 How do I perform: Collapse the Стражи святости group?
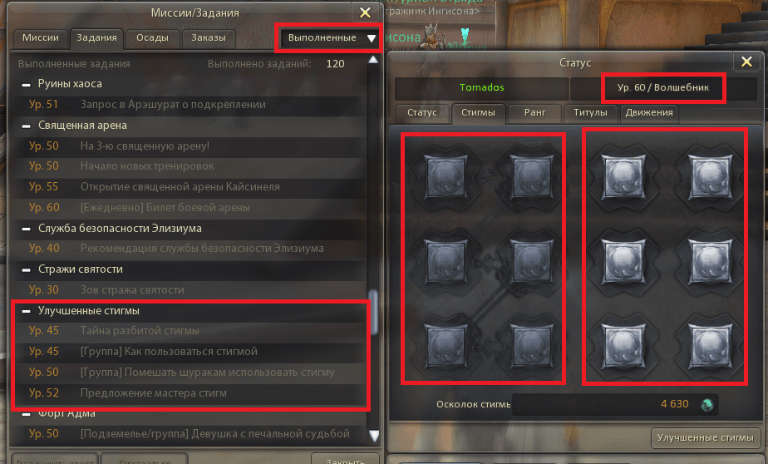[26, 270]
